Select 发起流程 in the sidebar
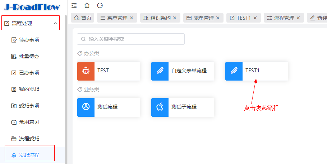 [32, 155]
